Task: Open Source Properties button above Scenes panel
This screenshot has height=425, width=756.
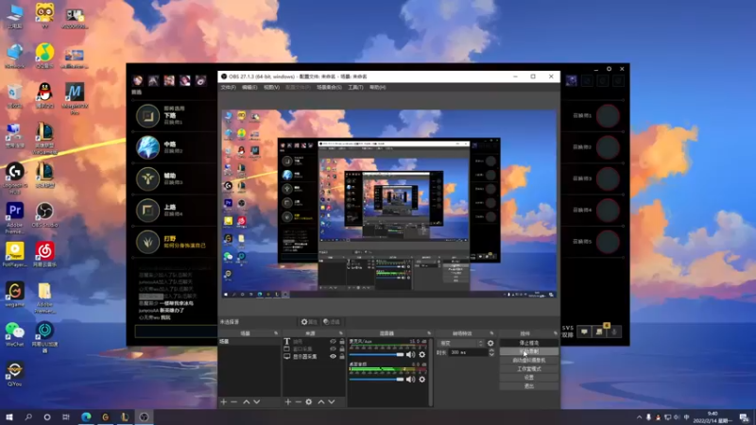Action: [309, 322]
